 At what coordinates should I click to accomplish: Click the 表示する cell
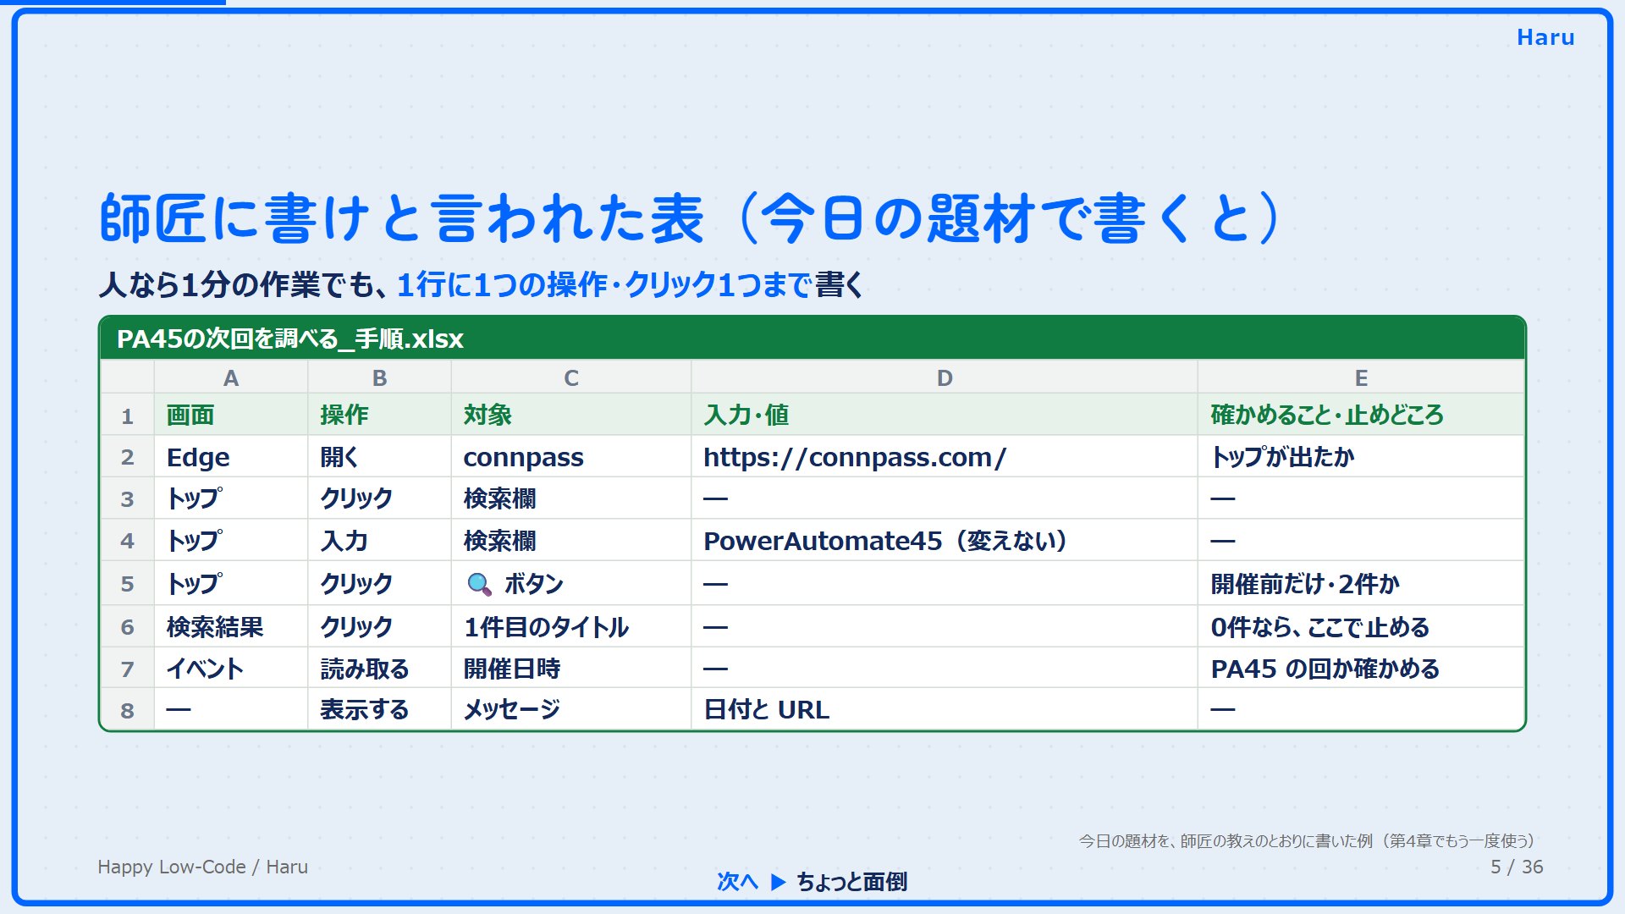(378, 710)
